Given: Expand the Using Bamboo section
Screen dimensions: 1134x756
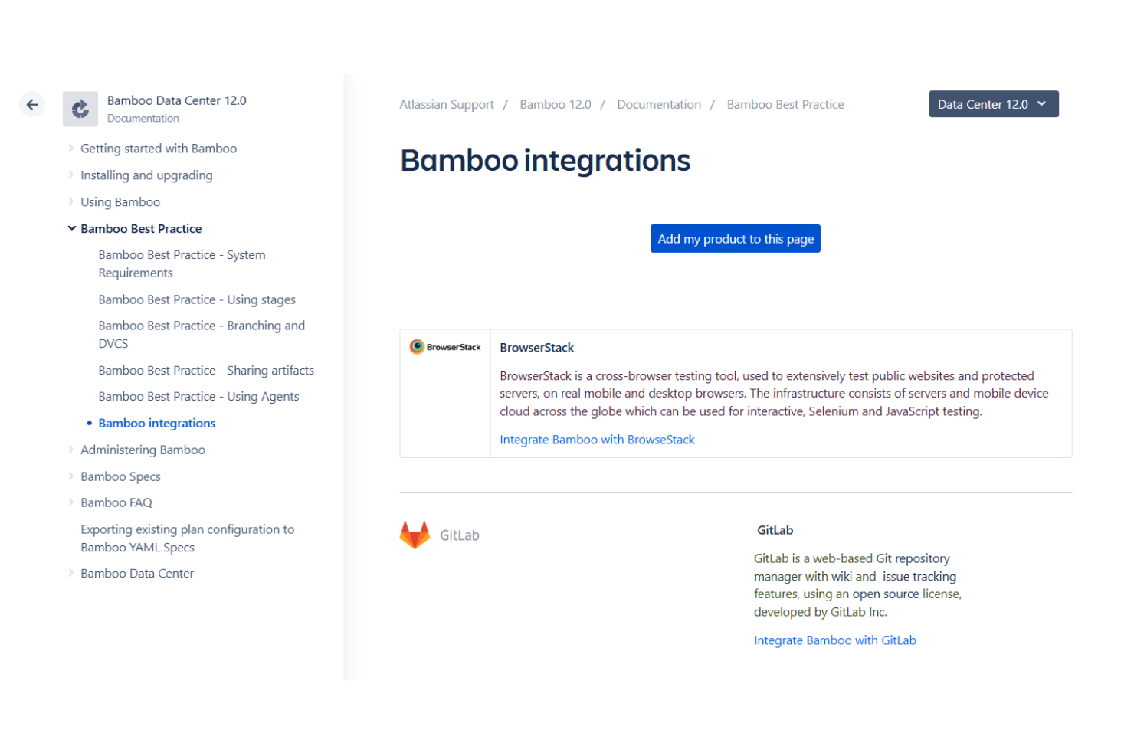Looking at the screenshot, I should click(70, 201).
